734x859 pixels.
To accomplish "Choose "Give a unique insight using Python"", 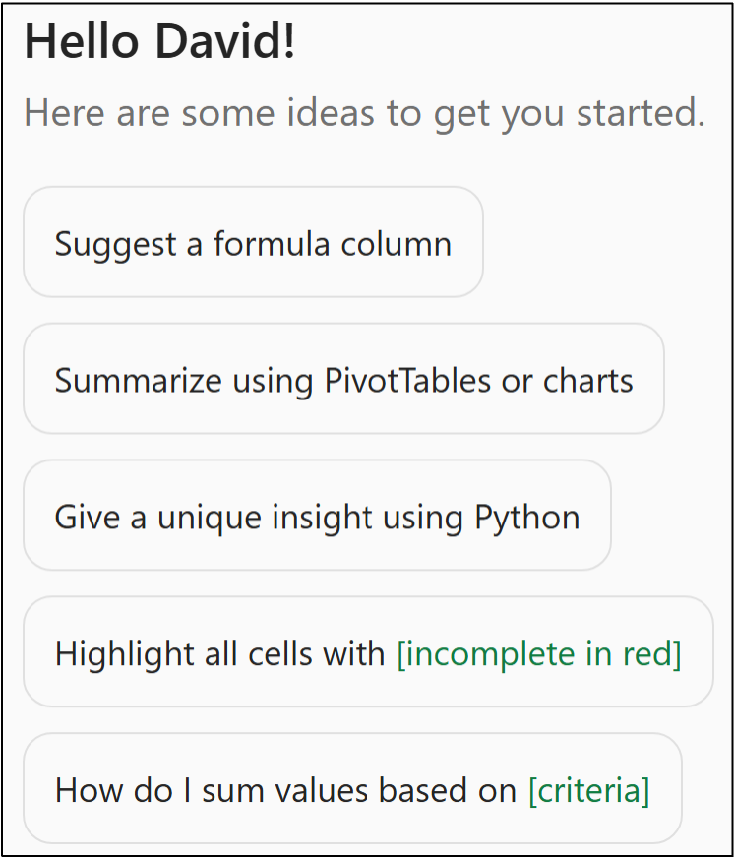I will pos(317,516).
